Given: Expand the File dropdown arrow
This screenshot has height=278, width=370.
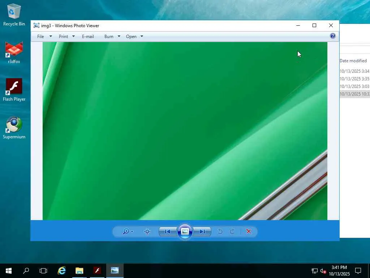Looking at the screenshot, I should point(51,37).
